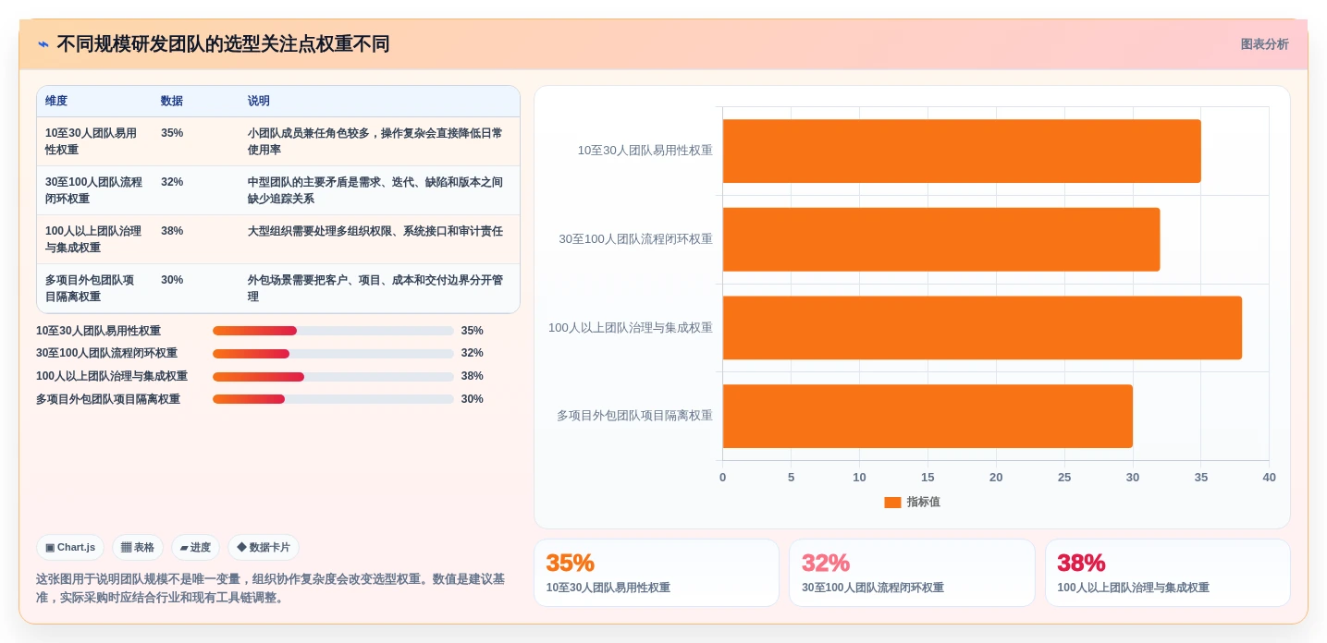This screenshot has height=643, width=1327.
Task: Select the 表格 tag chip
Action: (x=138, y=548)
